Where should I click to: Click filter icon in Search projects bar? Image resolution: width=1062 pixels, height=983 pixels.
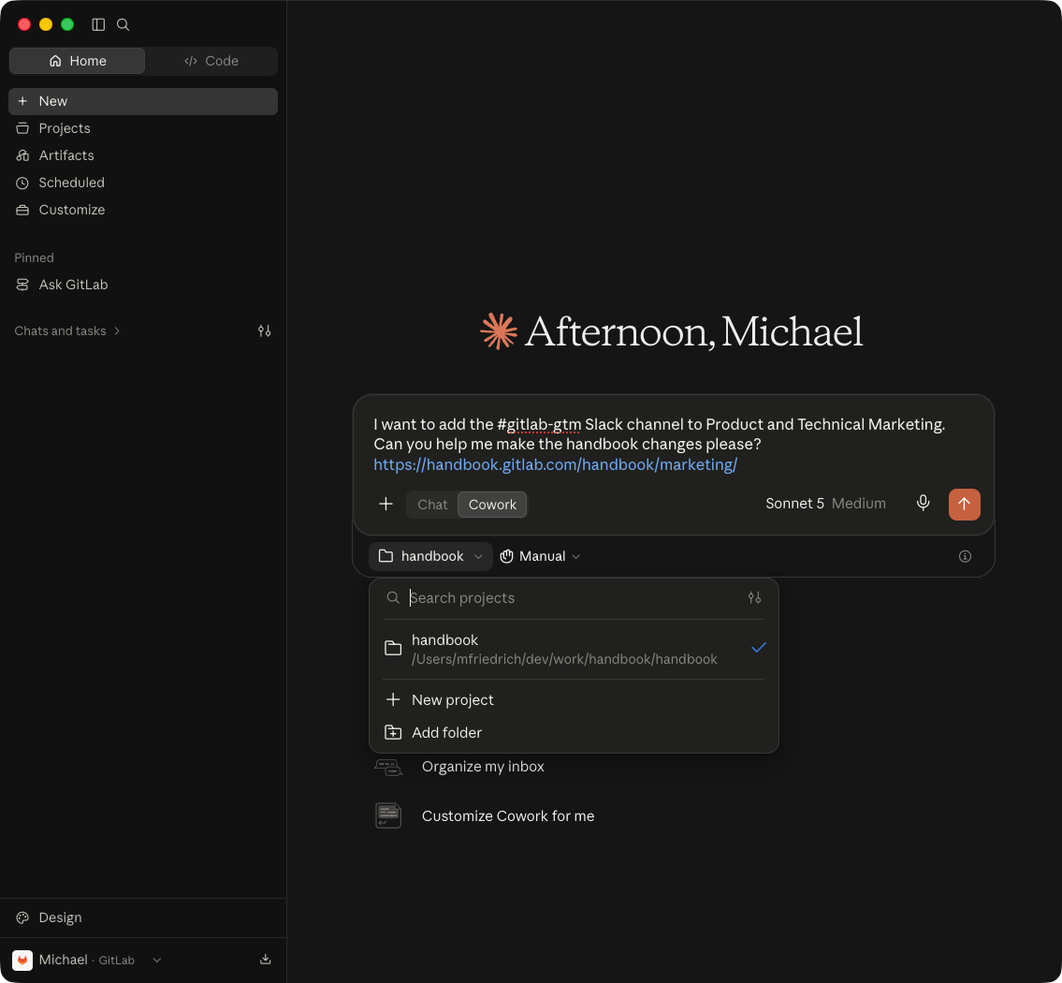(754, 597)
